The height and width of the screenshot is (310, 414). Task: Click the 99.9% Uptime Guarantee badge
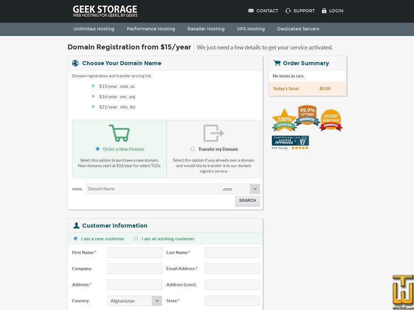(307, 115)
